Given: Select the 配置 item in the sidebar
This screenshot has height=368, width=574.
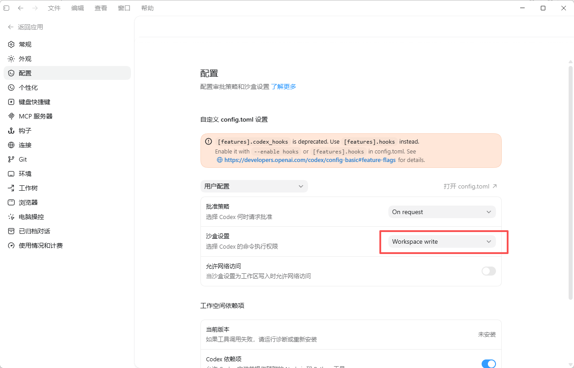Looking at the screenshot, I should tap(67, 73).
